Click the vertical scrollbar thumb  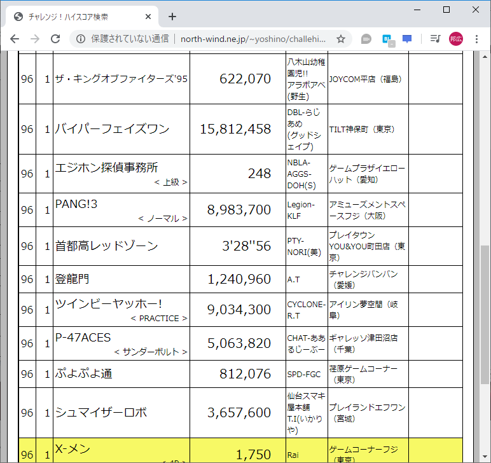click(485, 315)
